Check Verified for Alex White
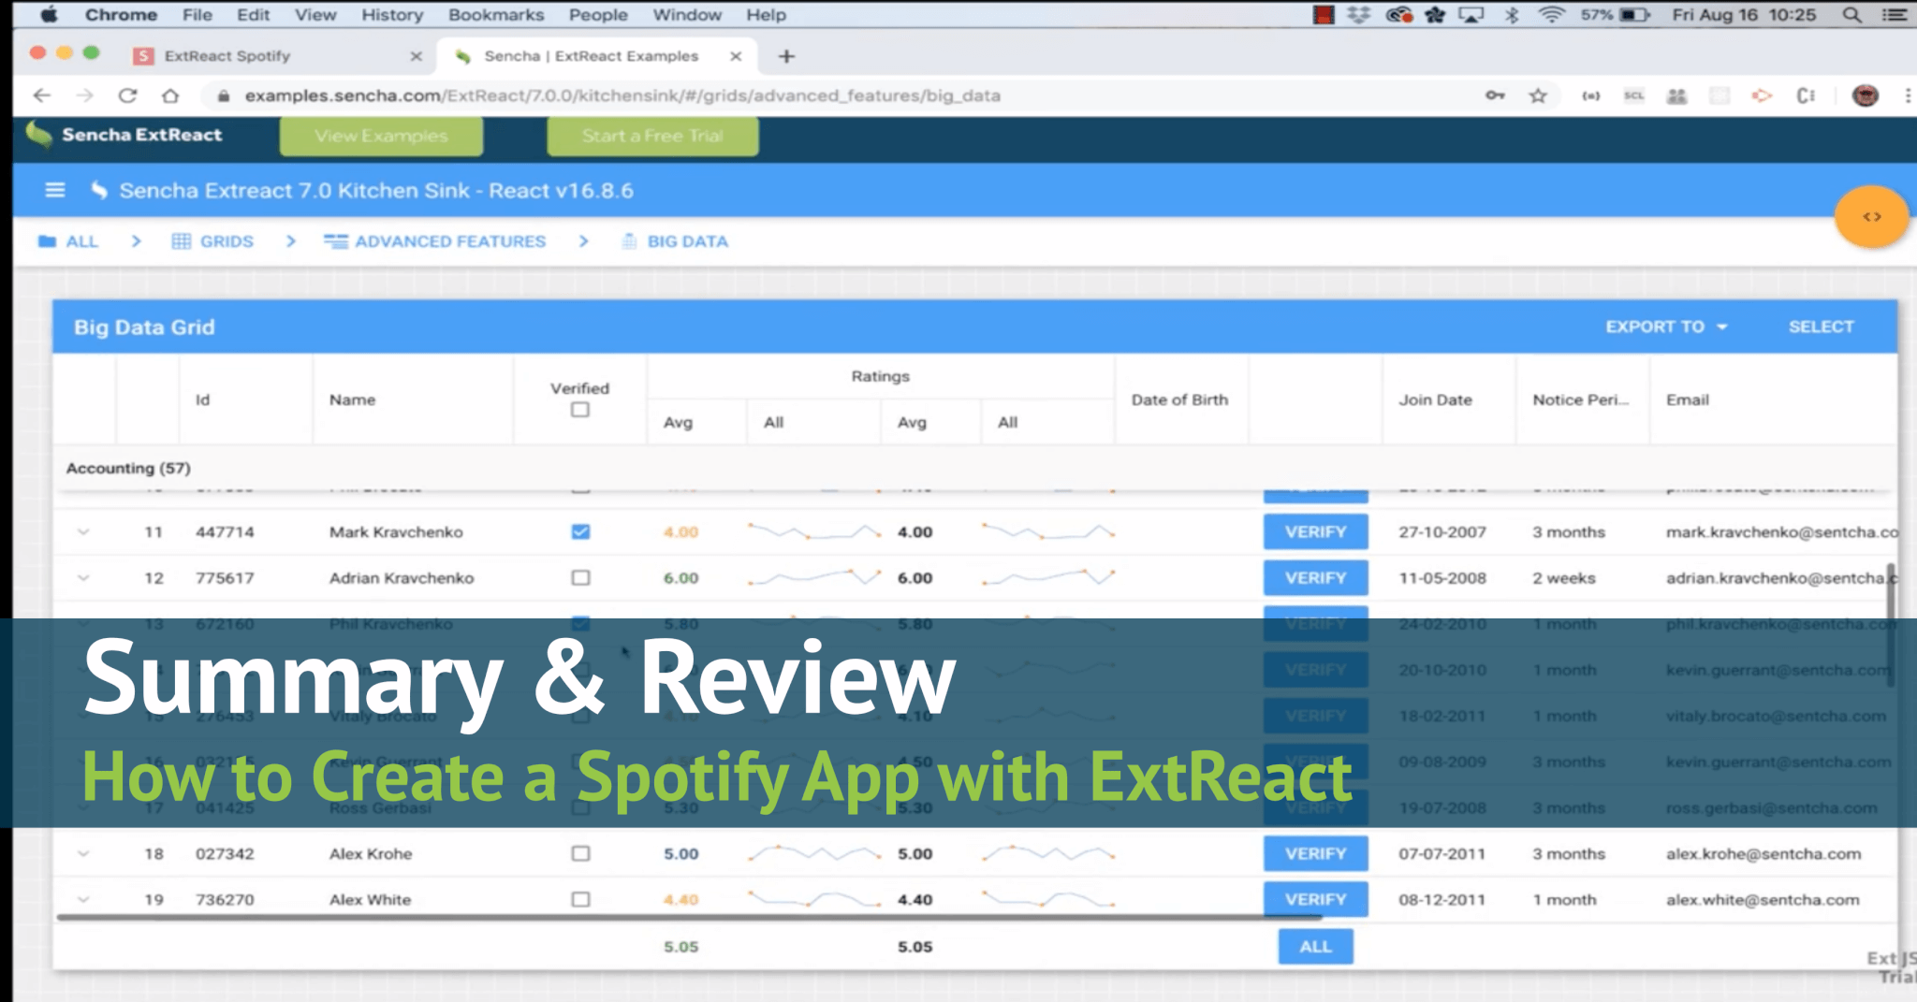The width and height of the screenshot is (1917, 1002). (580, 899)
